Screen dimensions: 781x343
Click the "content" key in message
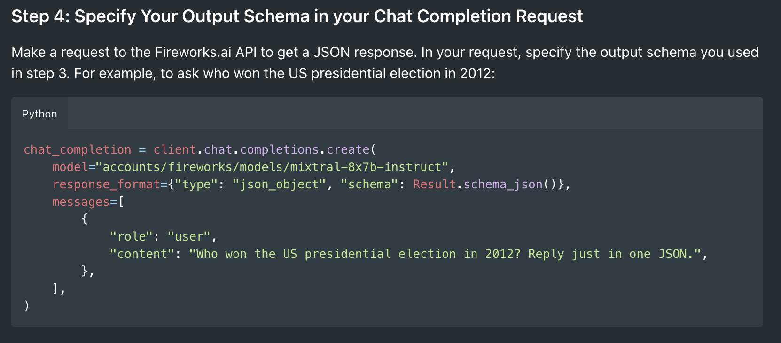click(142, 254)
